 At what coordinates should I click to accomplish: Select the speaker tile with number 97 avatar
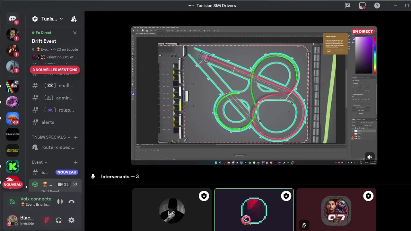pos(336,210)
